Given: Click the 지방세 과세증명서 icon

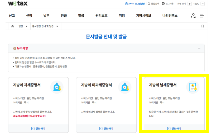Looking at the screenshot, I should coord(57,87).
